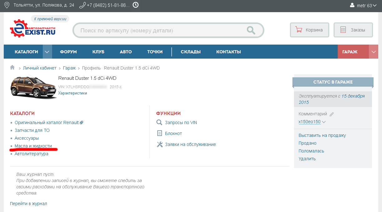Click the Запросы по VIN magnifier icon
Image resolution: width=382 pixels, height=212 pixels.
159,123
